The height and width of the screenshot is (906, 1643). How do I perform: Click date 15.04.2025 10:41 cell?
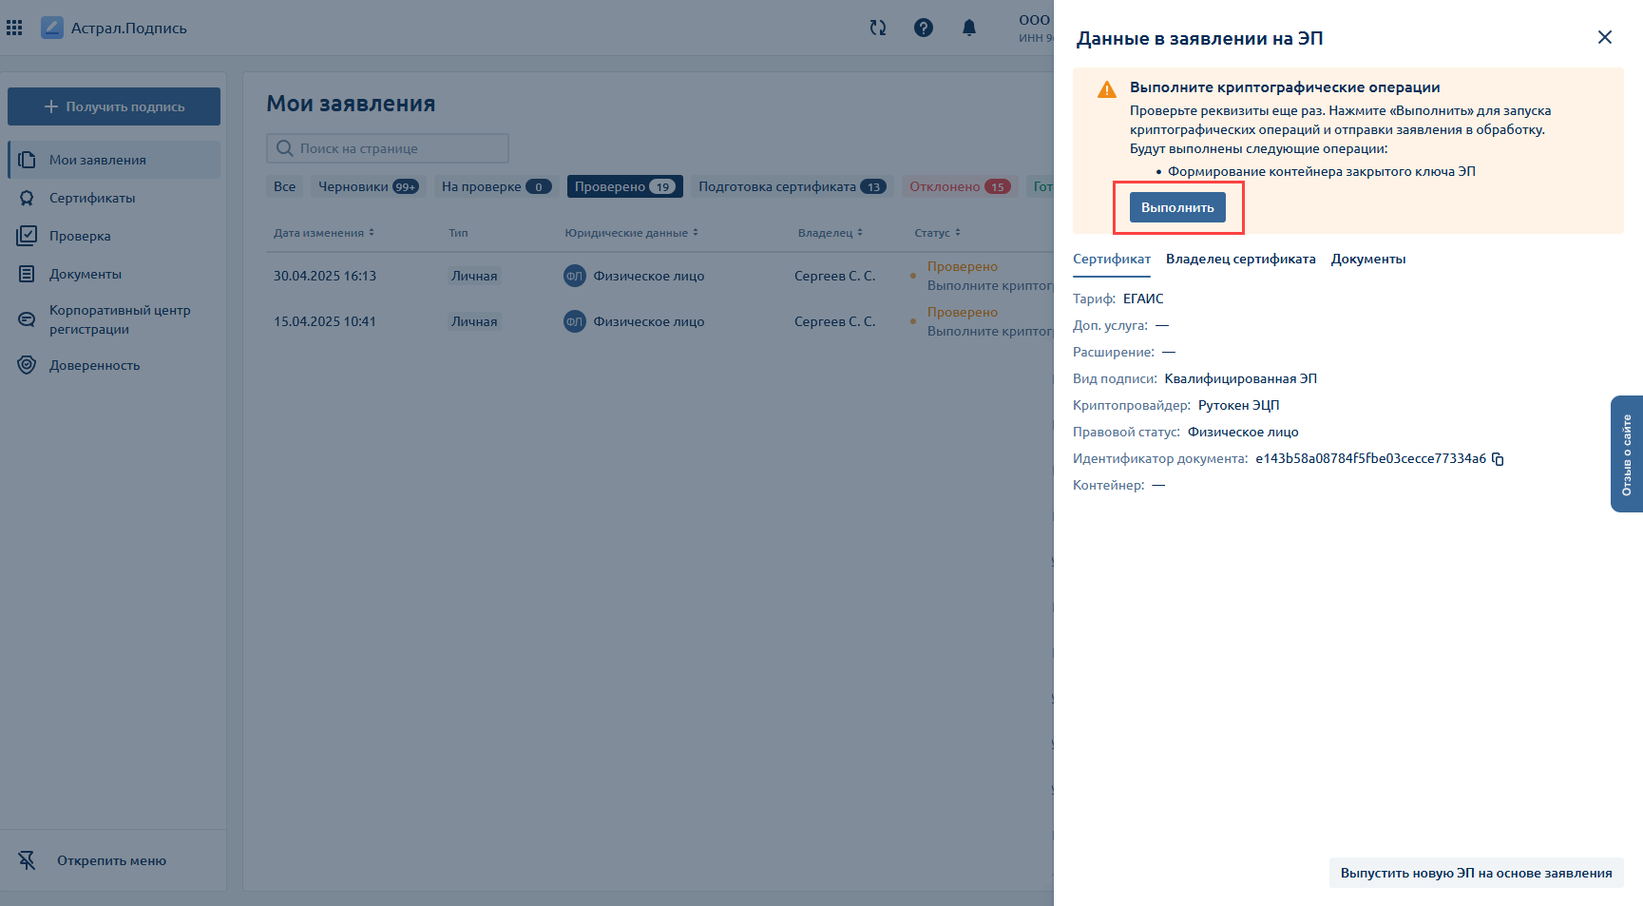tap(325, 321)
